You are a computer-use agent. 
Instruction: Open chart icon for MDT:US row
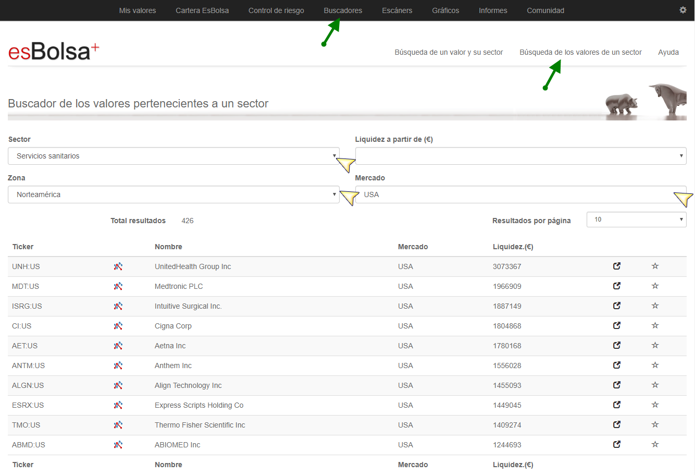pos(118,286)
